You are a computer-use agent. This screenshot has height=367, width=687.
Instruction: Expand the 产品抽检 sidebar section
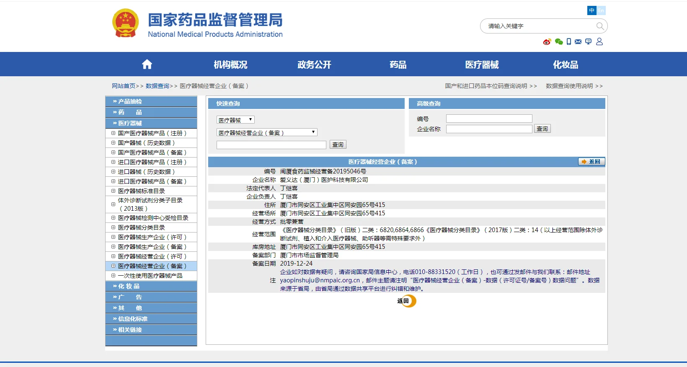coord(151,101)
